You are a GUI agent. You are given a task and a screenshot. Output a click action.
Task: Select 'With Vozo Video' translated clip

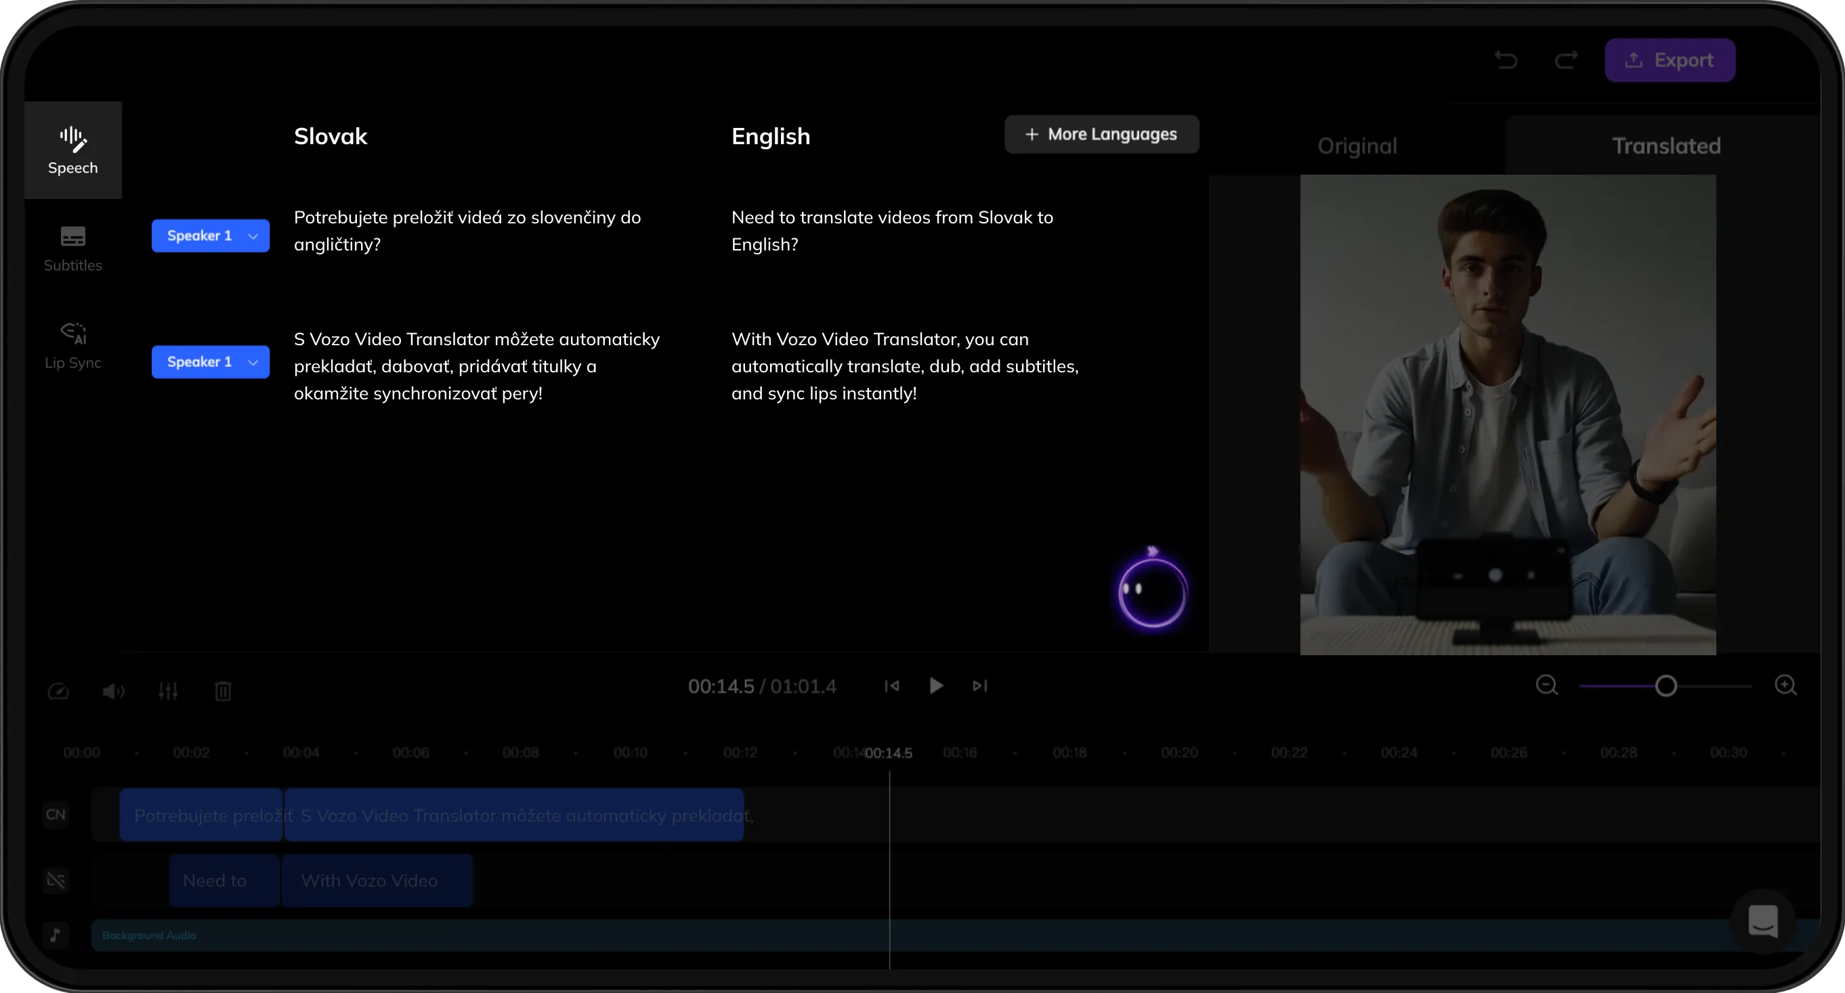[x=377, y=881]
